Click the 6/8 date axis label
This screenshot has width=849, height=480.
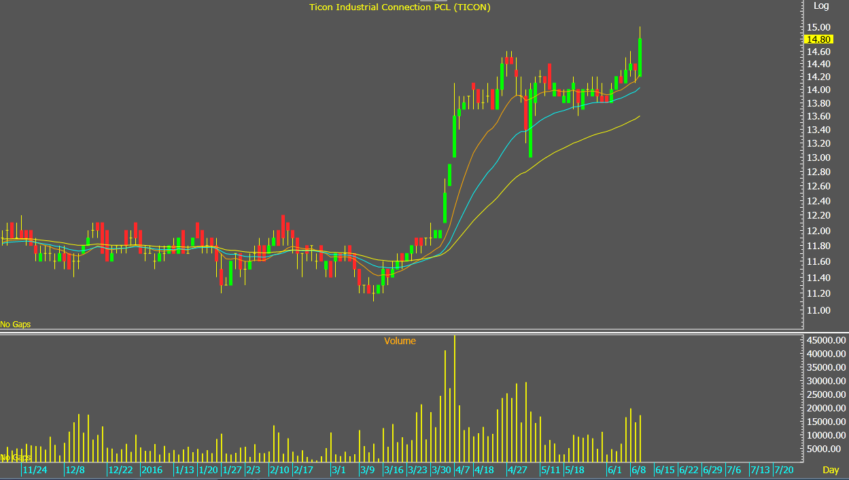click(x=638, y=470)
